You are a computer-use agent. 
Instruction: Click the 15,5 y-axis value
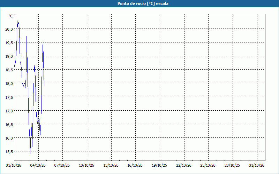click(9, 152)
